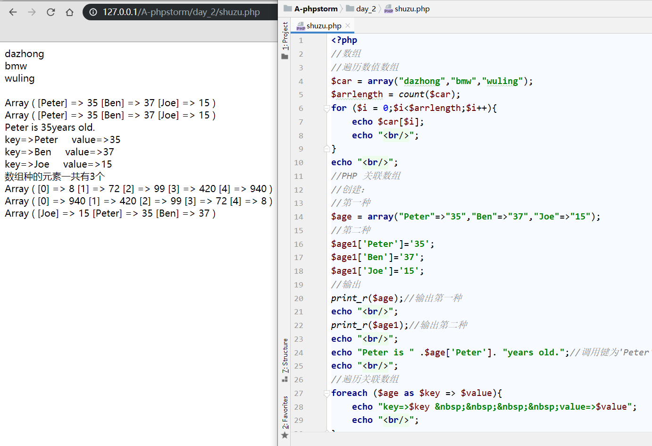Click line number 14 in the gutter
Image resolution: width=652 pixels, height=446 pixels.
(299, 217)
